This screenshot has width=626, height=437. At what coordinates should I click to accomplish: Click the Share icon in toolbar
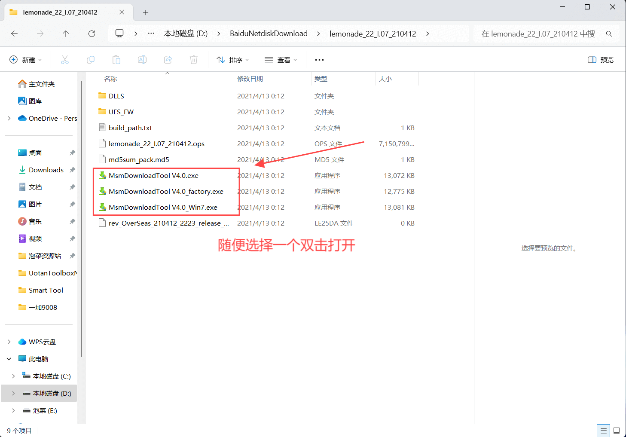tap(168, 60)
